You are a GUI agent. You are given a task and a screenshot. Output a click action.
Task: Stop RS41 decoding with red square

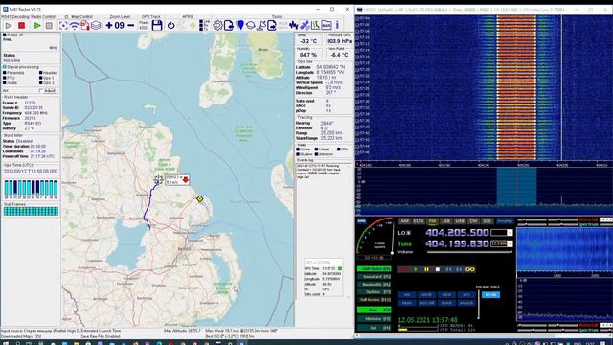[x=21, y=26]
